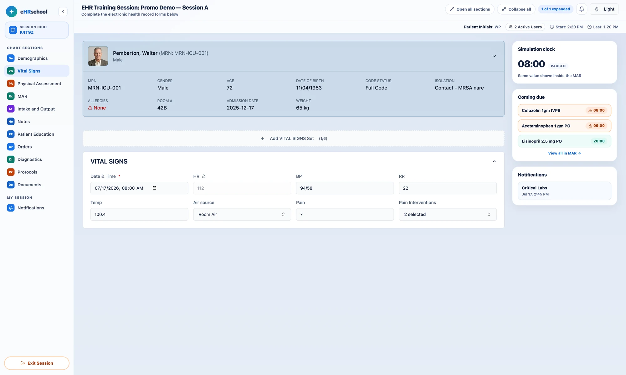
Task: Open the Pain Interventions dropdown
Action: coord(448,214)
